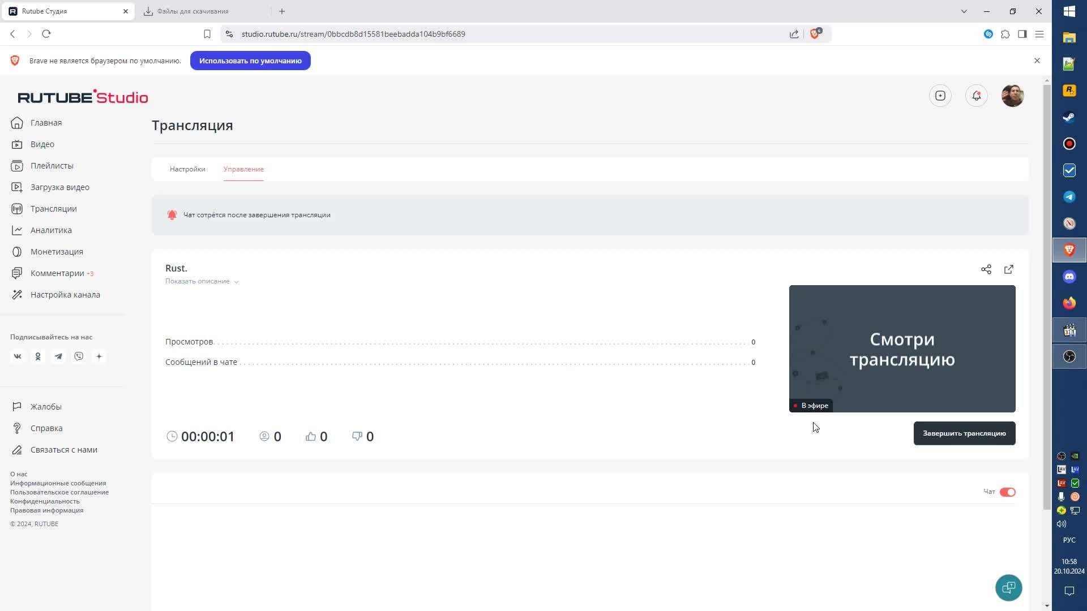Open the VK social link icon
Screen dimensions: 1087x611
click(18, 356)
